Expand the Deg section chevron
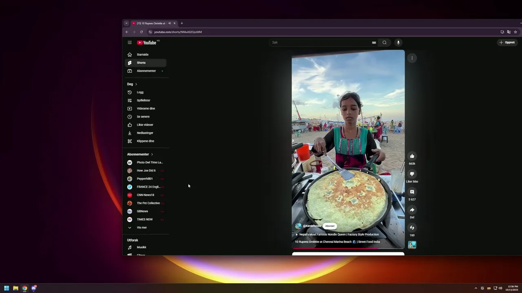The width and height of the screenshot is (522, 293). click(x=136, y=84)
